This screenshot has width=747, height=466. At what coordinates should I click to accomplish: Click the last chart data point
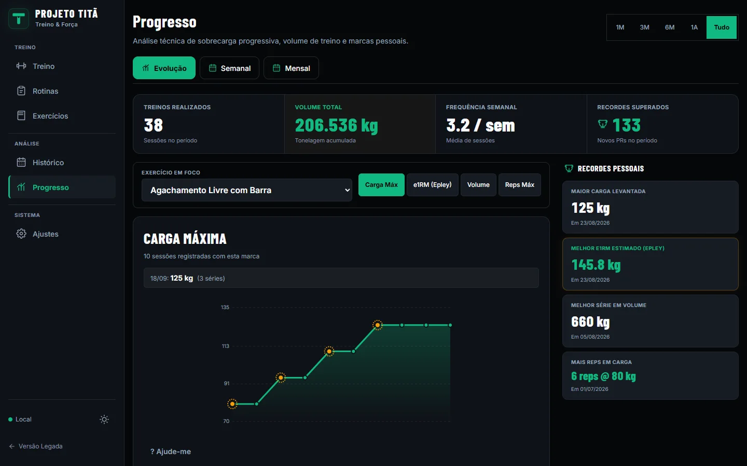450,325
